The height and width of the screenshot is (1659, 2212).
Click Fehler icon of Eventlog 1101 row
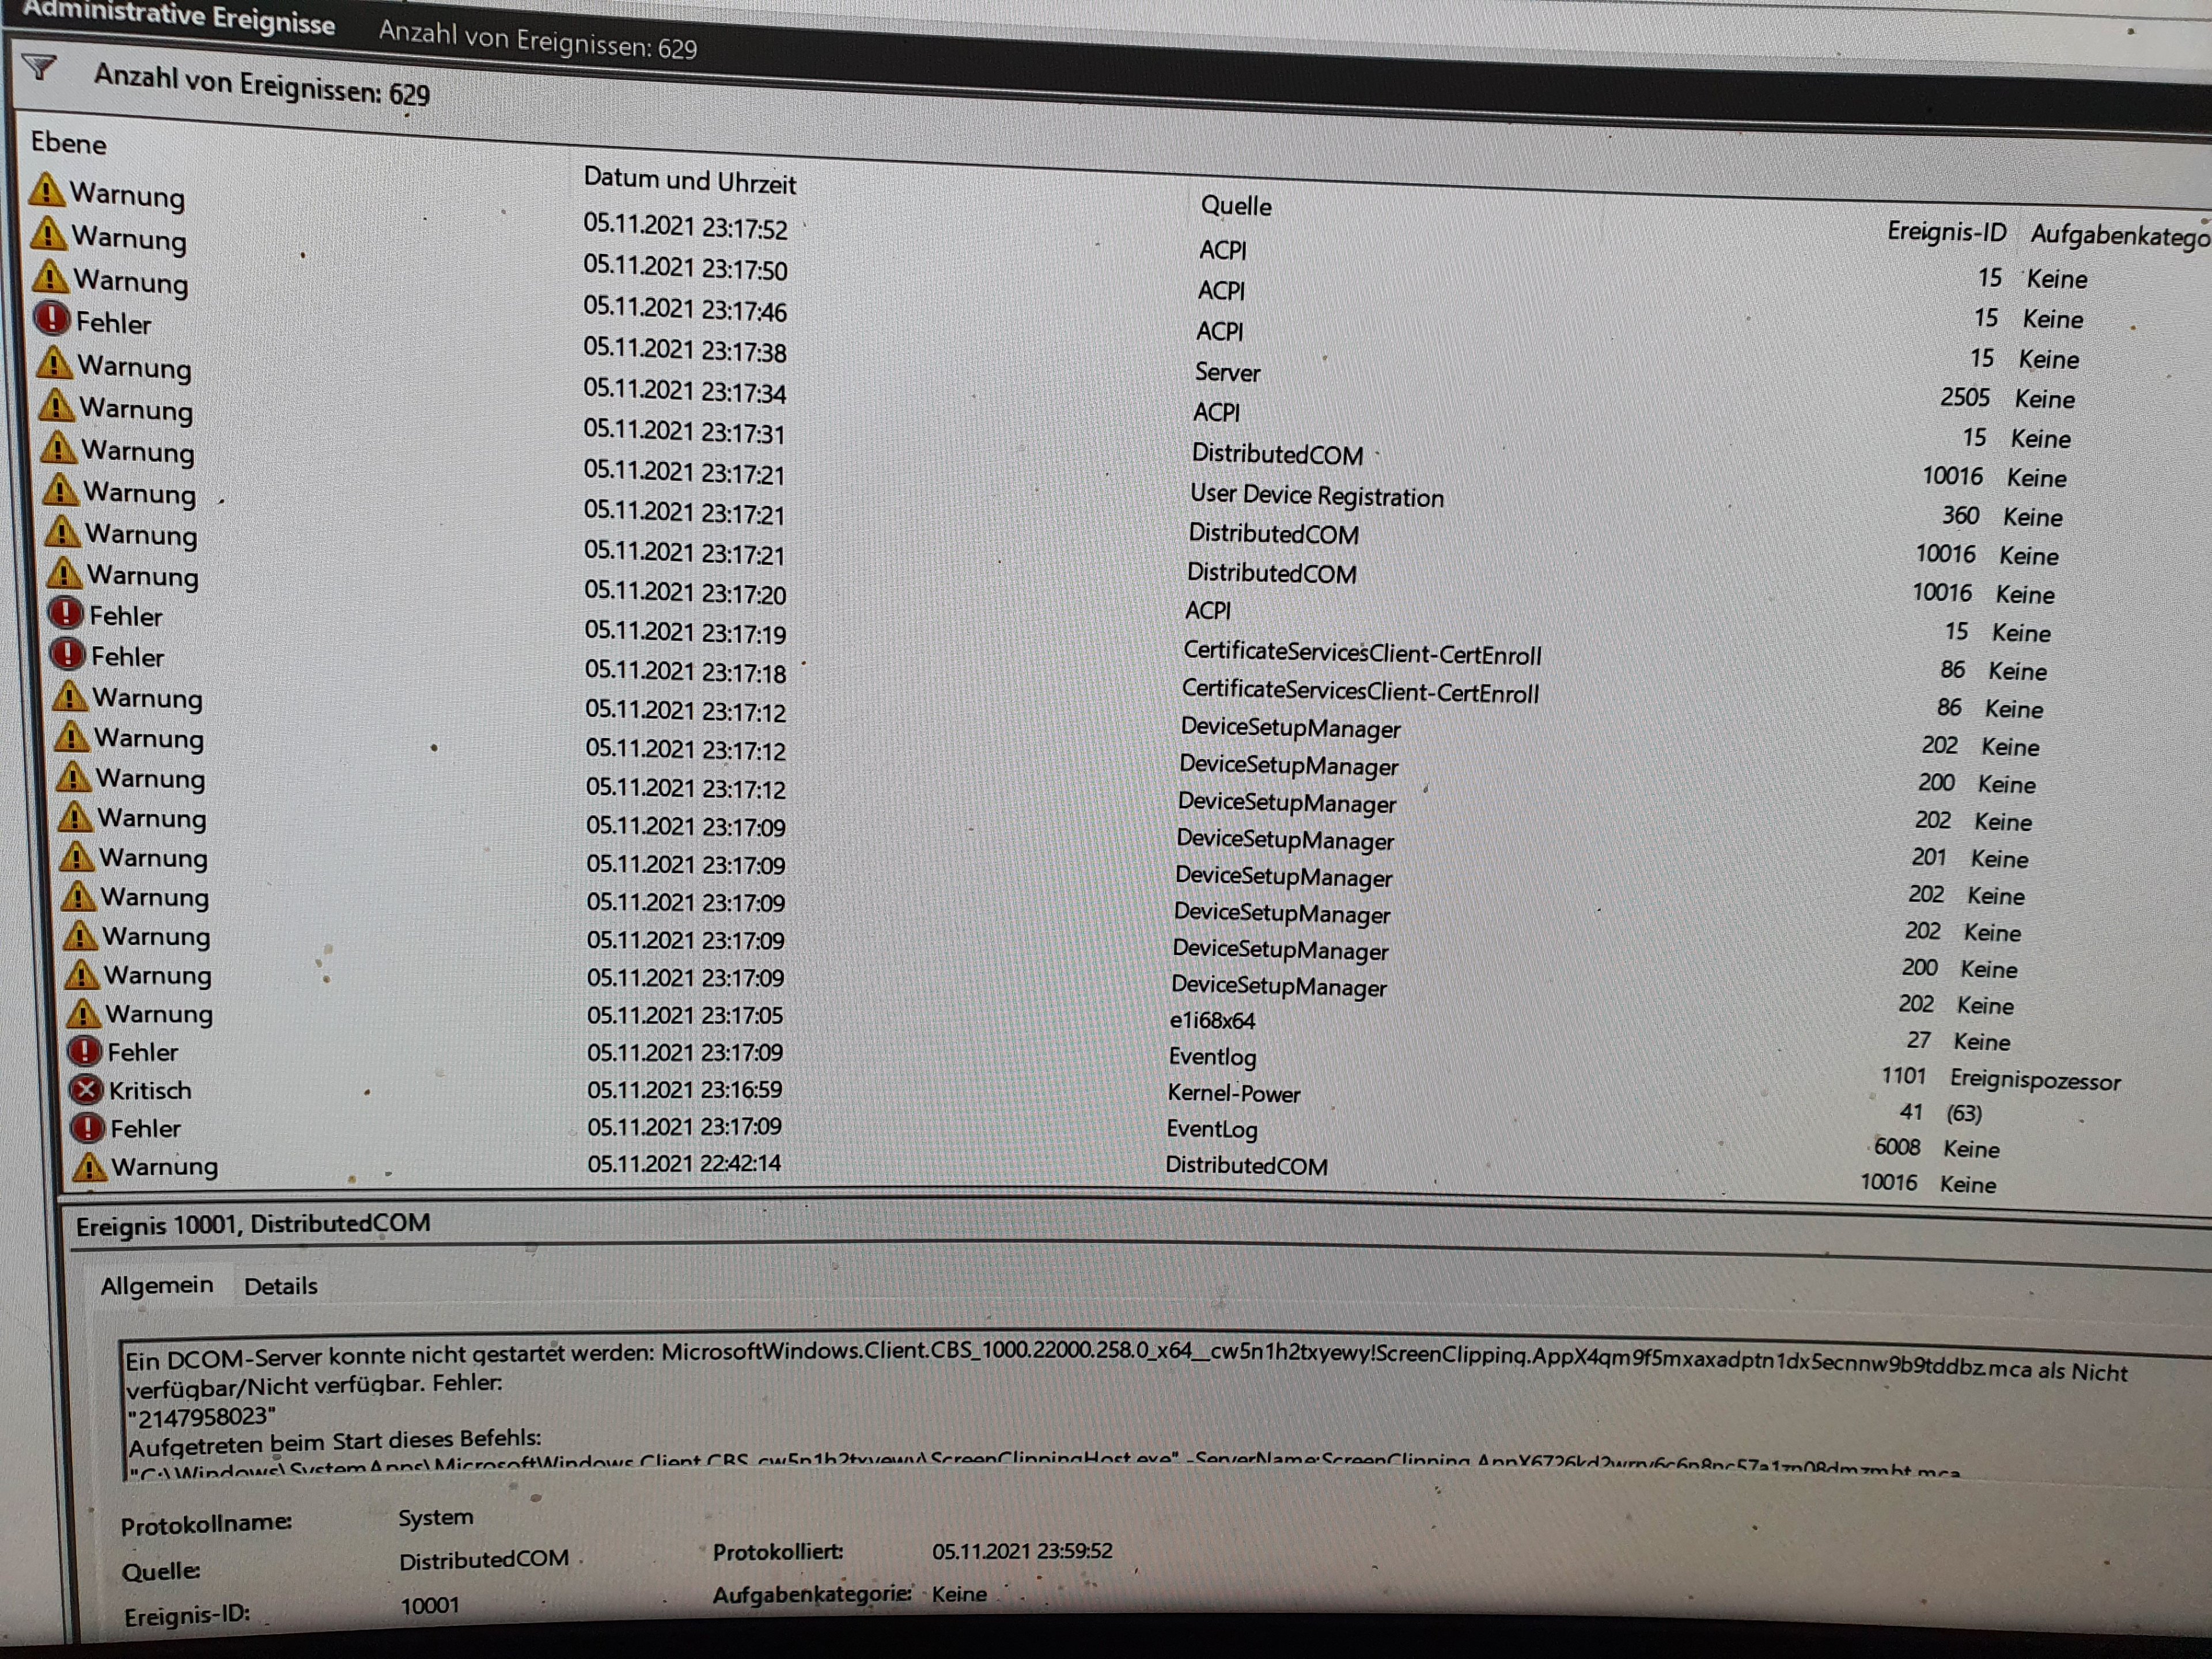[x=84, y=1050]
